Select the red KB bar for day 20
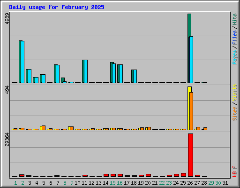240x188 pixels. [x=148, y=175]
